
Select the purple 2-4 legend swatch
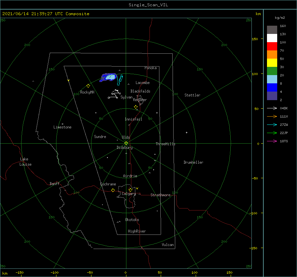coord(272,96)
